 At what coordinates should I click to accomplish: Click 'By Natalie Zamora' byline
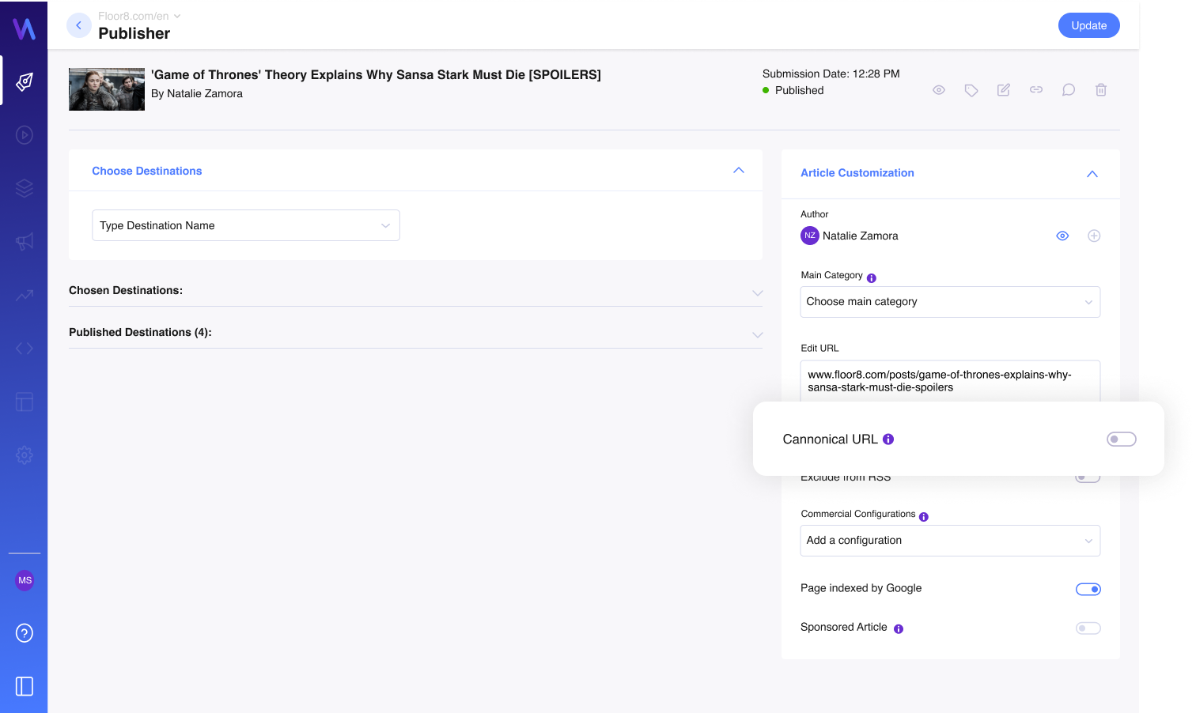[x=197, y=93]
